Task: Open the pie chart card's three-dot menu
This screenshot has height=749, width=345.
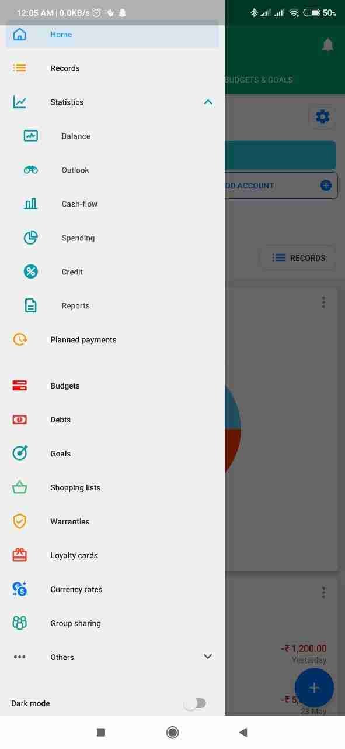Action: pos(323,303)
